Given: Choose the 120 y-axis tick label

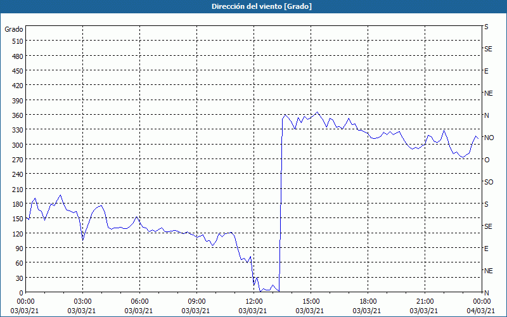Looking at the screenshot, I should pyautogui.click(x=18, y=234).
